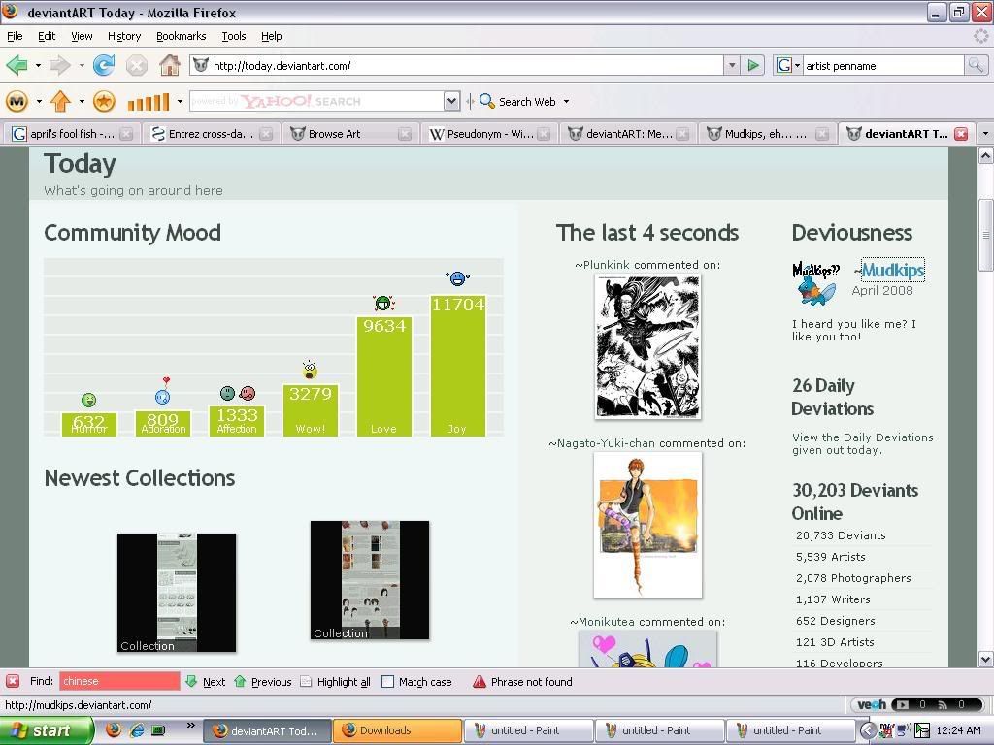This screenshot has height=745, width=994.
Task: Open the History menu
Action: coord(124,36)
